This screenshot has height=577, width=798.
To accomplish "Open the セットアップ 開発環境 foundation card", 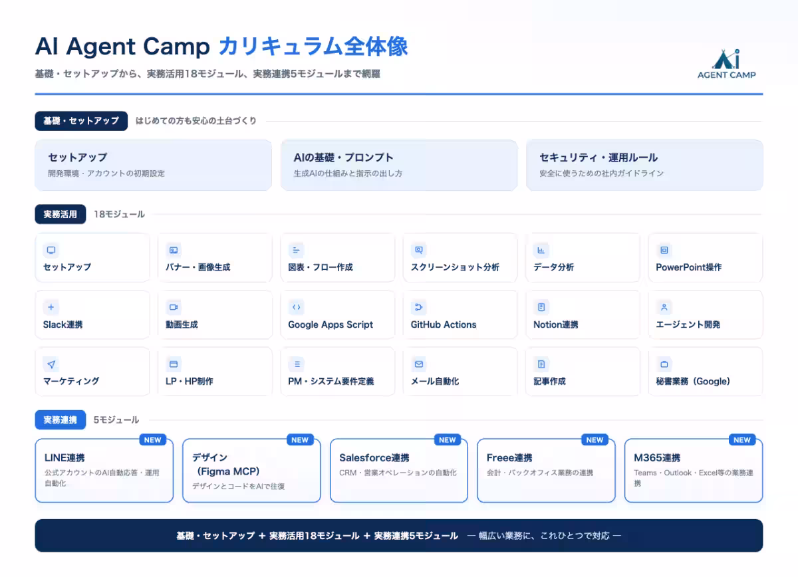I will [154, 165].
